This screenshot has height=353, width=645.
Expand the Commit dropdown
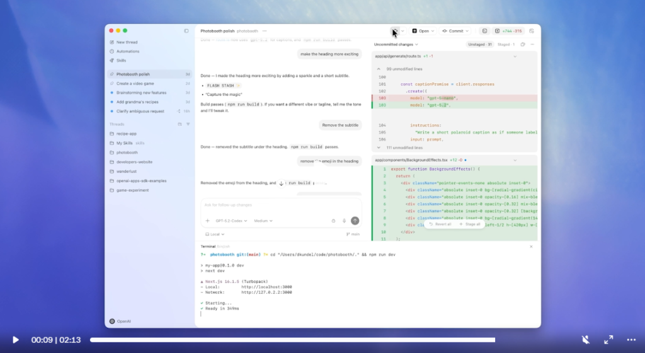(455, 30)
